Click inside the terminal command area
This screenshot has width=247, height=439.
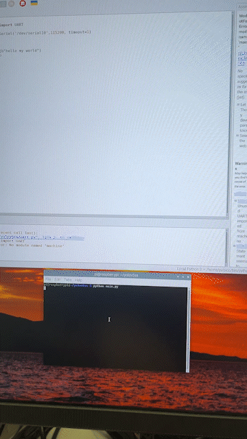[115, 328]
